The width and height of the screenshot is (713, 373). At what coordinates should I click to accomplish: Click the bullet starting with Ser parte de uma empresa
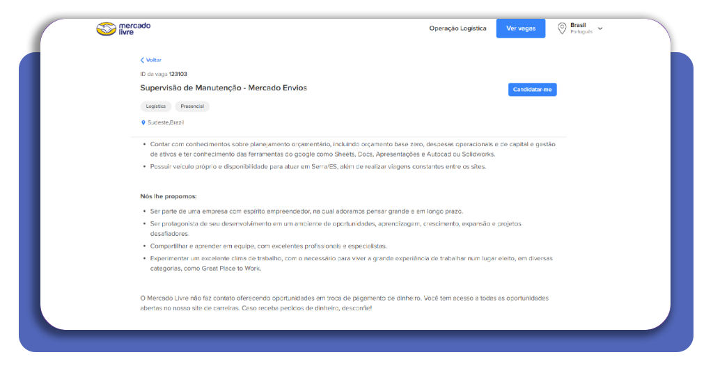click(306, 212)
